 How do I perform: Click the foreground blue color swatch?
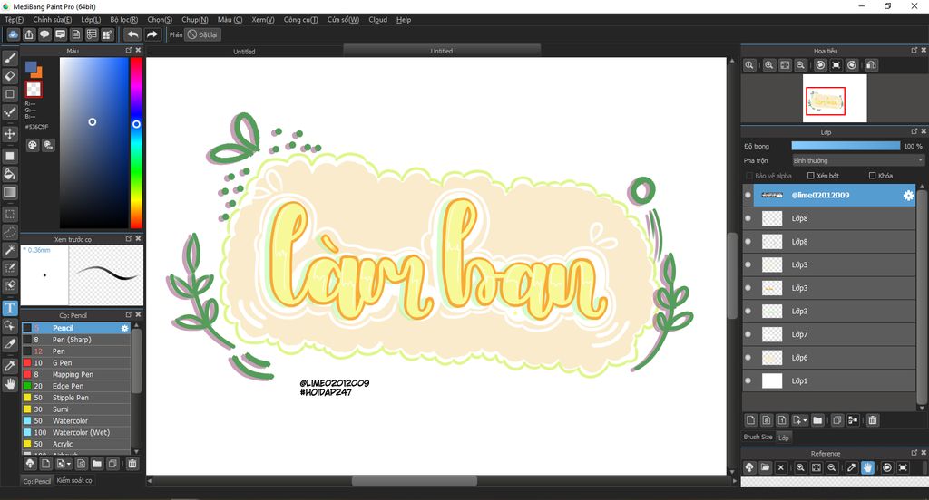tap(31, 67)
